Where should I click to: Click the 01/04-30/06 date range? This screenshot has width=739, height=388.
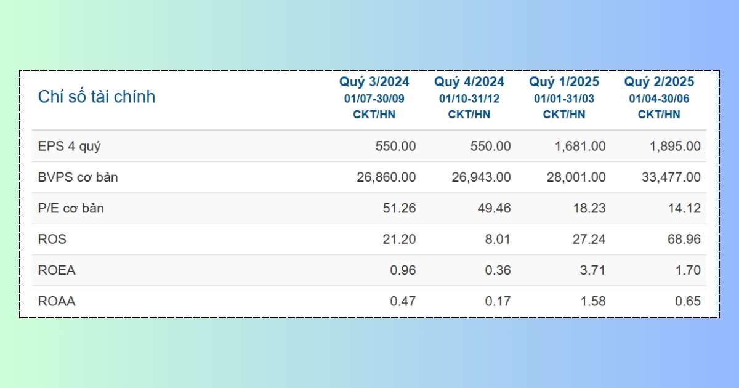[x=659, y=99]
